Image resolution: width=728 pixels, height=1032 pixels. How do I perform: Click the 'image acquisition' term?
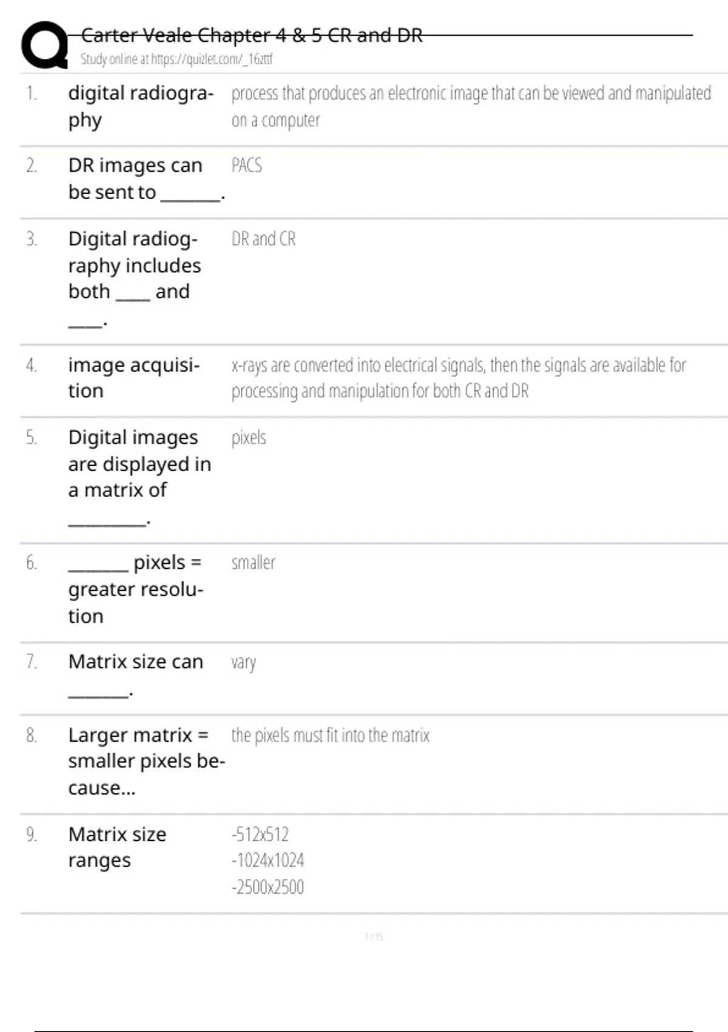[133, 378]
